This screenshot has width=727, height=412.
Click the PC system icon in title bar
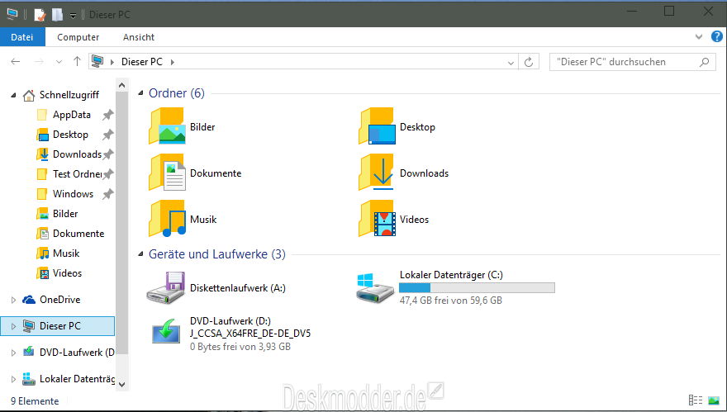coord(12,14)
